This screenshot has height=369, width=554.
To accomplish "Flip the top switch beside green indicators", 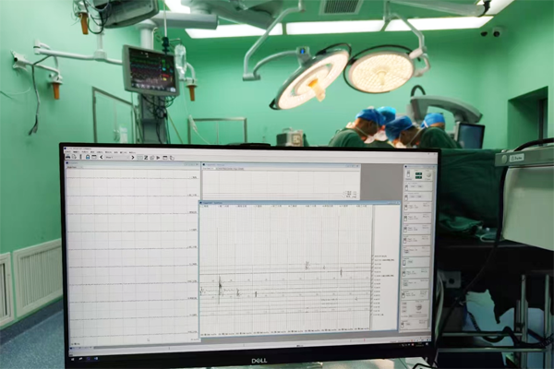I will pos(408,173).
